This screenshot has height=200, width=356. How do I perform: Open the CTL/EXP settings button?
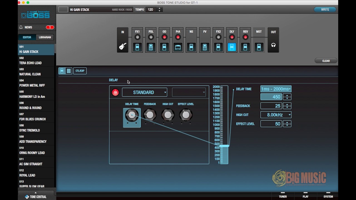point(80,71)
